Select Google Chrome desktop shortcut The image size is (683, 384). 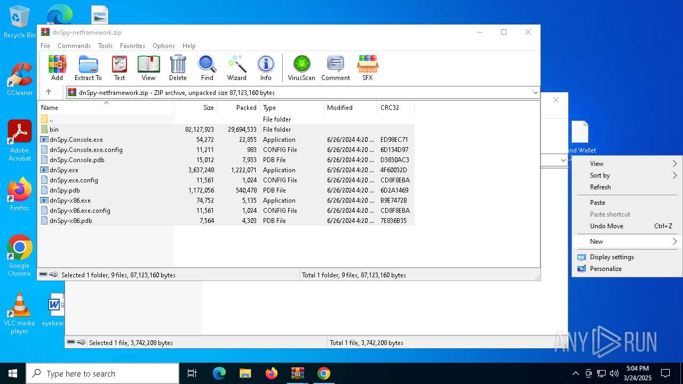point(20,255)
